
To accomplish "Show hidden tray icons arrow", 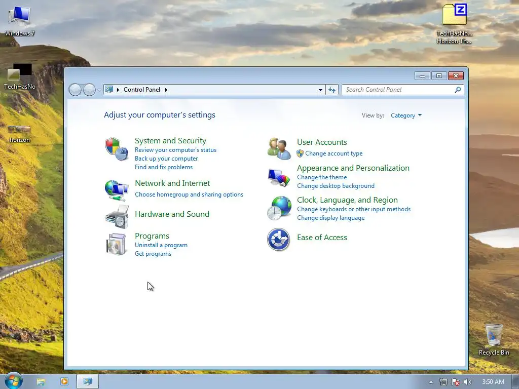I will click(431, 382).
